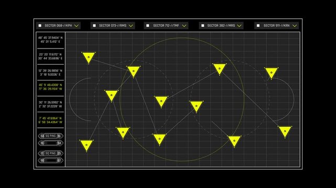Click the 16 slider end value
Screen dimensions: 336x188
[42, 143]
